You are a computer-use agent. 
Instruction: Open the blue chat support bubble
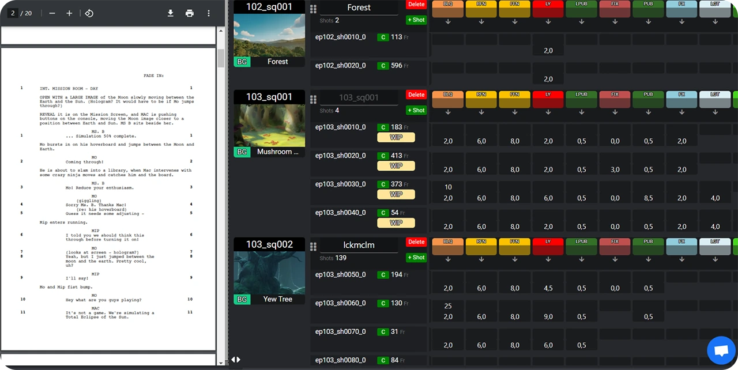(721, 350)
